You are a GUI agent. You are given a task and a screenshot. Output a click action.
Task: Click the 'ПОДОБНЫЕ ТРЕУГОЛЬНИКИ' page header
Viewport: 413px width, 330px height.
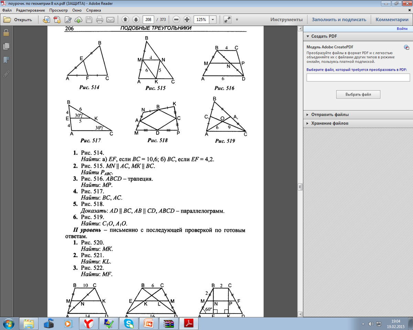(x=156, y=29)
